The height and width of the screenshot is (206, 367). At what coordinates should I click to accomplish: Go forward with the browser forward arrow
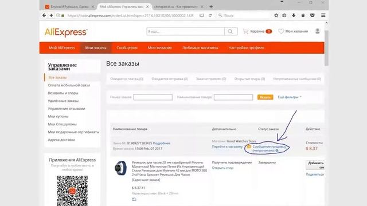(51, 15)
